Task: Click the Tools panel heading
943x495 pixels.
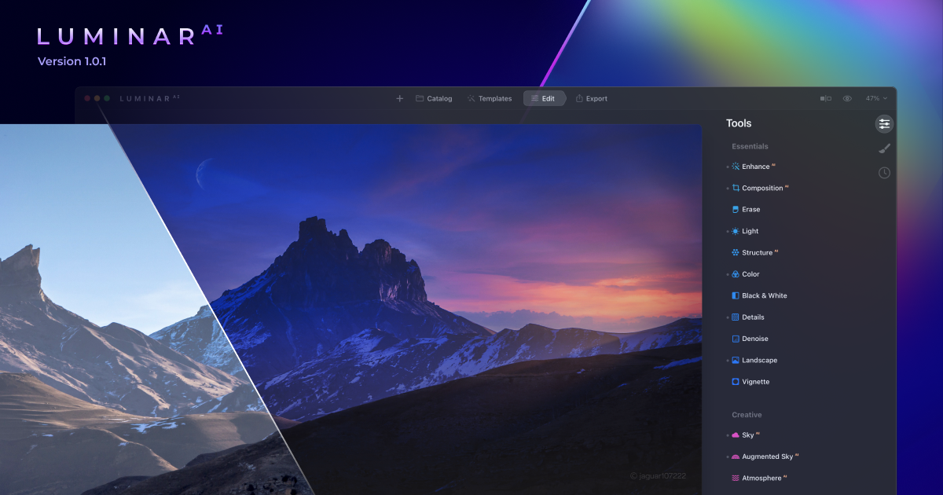Action: (x=739, y=123)
